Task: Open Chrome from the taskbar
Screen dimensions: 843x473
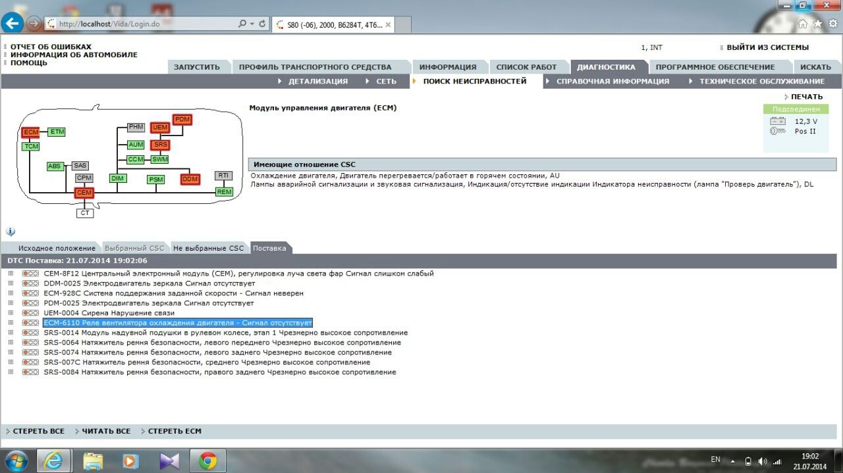Action: 208,461
